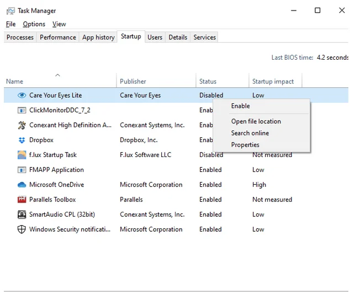The width and height of the screenshot is (350, 292).
Task: Click Microsoft Corporation publisher of OneDrive
Action: coord(151,185)
